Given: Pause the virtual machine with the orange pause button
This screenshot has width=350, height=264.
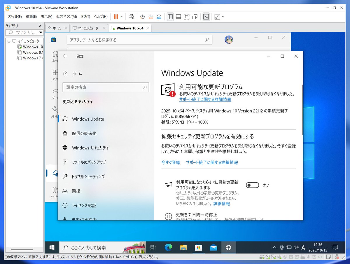Looking at the screenshot, I should pos(116,17).
